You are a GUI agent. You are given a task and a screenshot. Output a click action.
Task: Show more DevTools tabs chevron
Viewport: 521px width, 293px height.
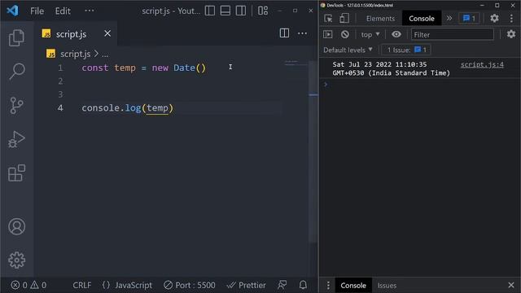pos(449,18)
